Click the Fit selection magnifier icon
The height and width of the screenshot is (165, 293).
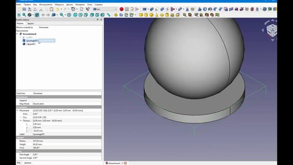pyautogui.click(x=24, y=15)
